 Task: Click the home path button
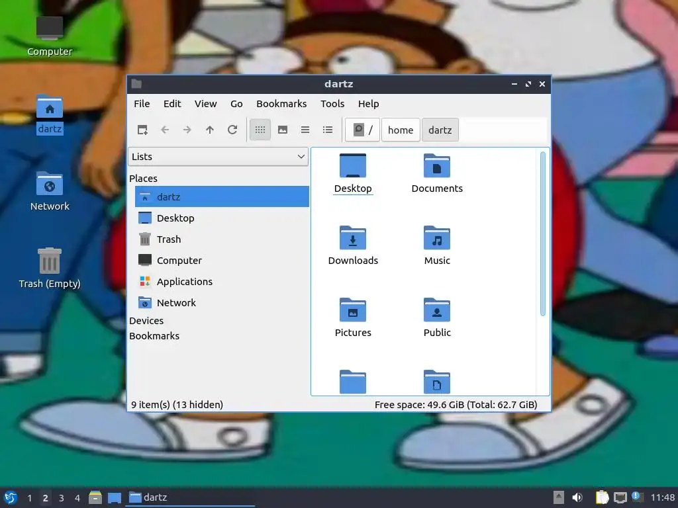401,130
